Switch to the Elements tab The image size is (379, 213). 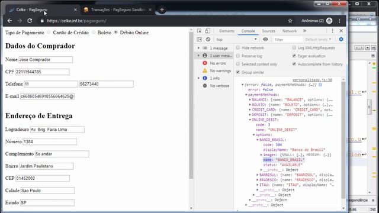227,31
